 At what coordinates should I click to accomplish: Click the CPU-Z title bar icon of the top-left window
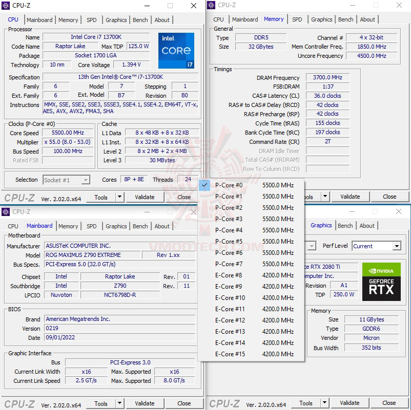point(5,6)
